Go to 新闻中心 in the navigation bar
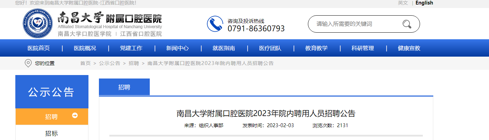The height and width of the screenshot is (140, 489). click(178, 48)
